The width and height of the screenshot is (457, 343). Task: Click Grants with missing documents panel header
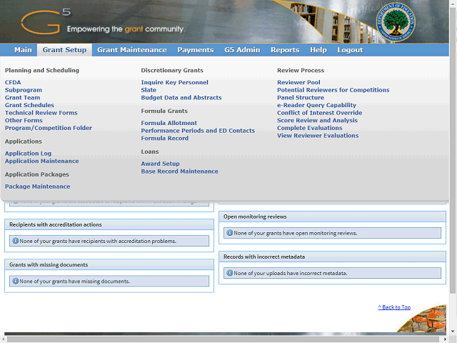pyautogui.click(x=109, y=264)
